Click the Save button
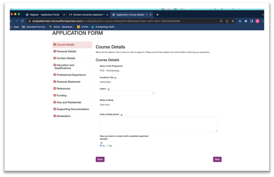Image resolution: width=274 pixels, height=177 pixels. [100, 159]
